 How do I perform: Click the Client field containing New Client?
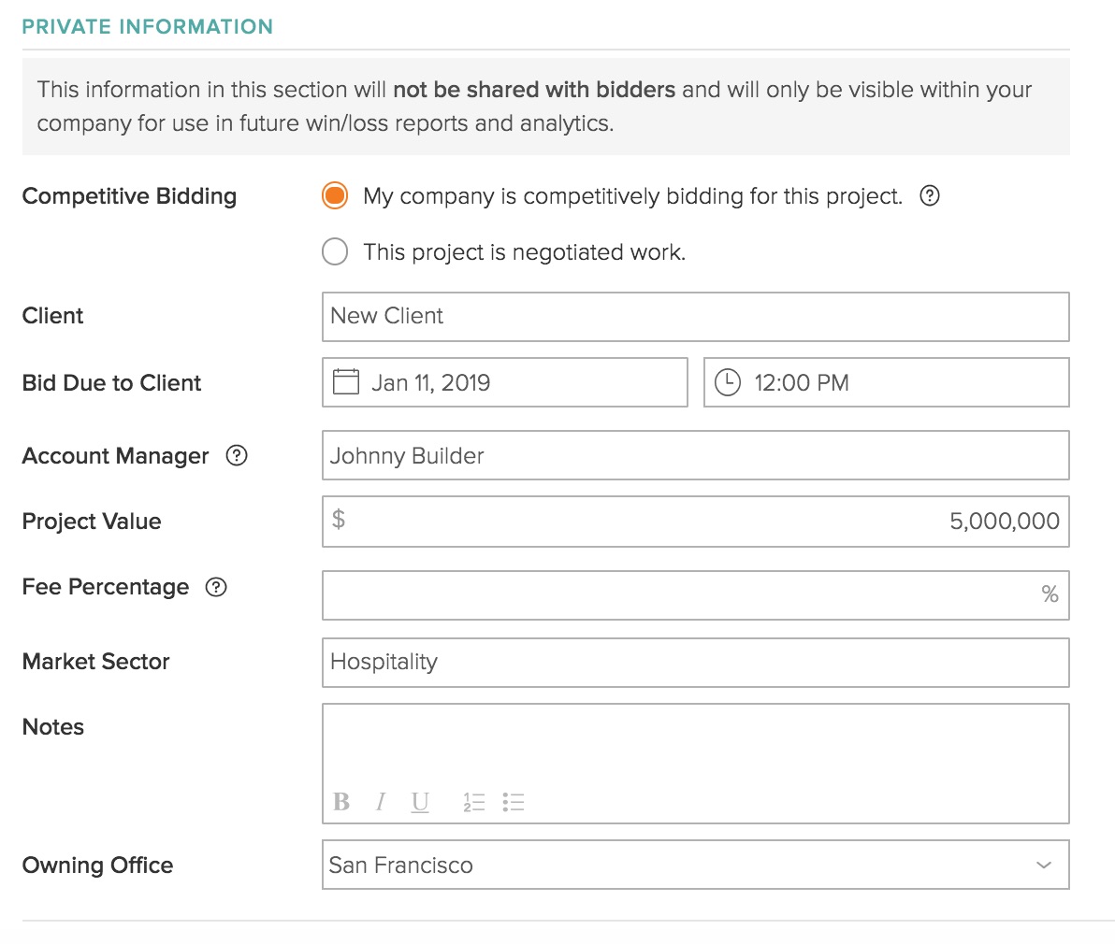pyautogui.click(x=695, y=316)
